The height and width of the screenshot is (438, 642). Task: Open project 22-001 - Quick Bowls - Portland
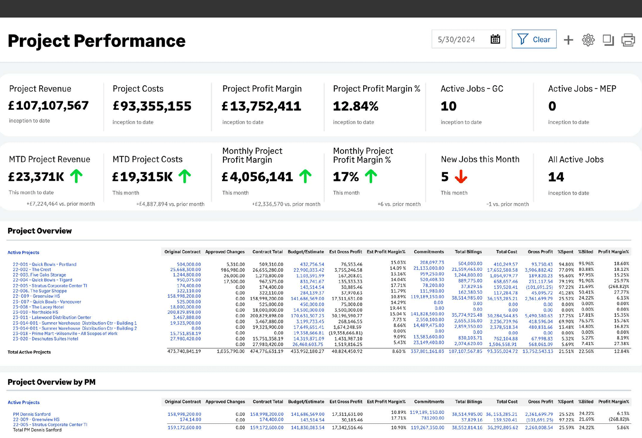(x=45, y=264)
